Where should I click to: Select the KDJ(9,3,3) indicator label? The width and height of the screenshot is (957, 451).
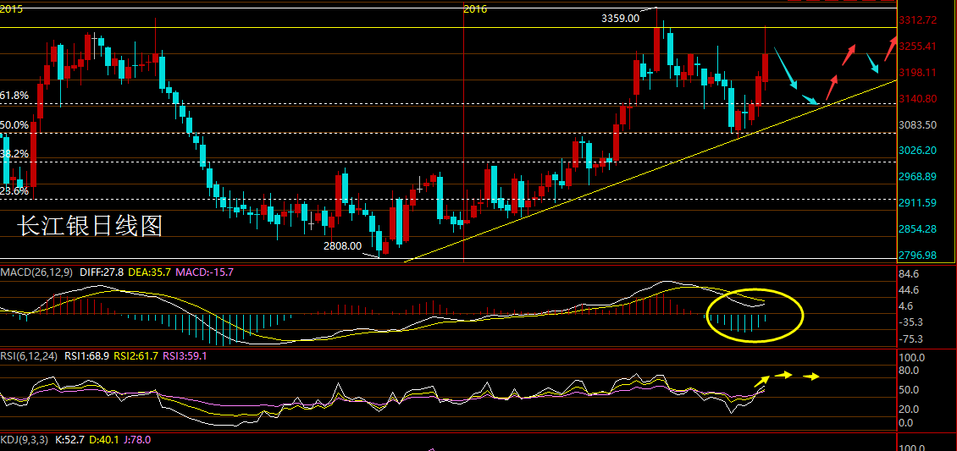(x=25, y=439)
